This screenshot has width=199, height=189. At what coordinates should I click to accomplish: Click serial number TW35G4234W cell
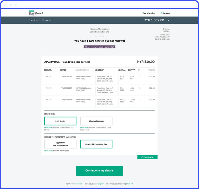tap(67, 100)
